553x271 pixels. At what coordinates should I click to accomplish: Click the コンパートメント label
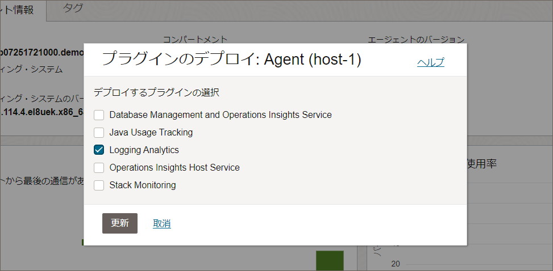pos(195,39)
